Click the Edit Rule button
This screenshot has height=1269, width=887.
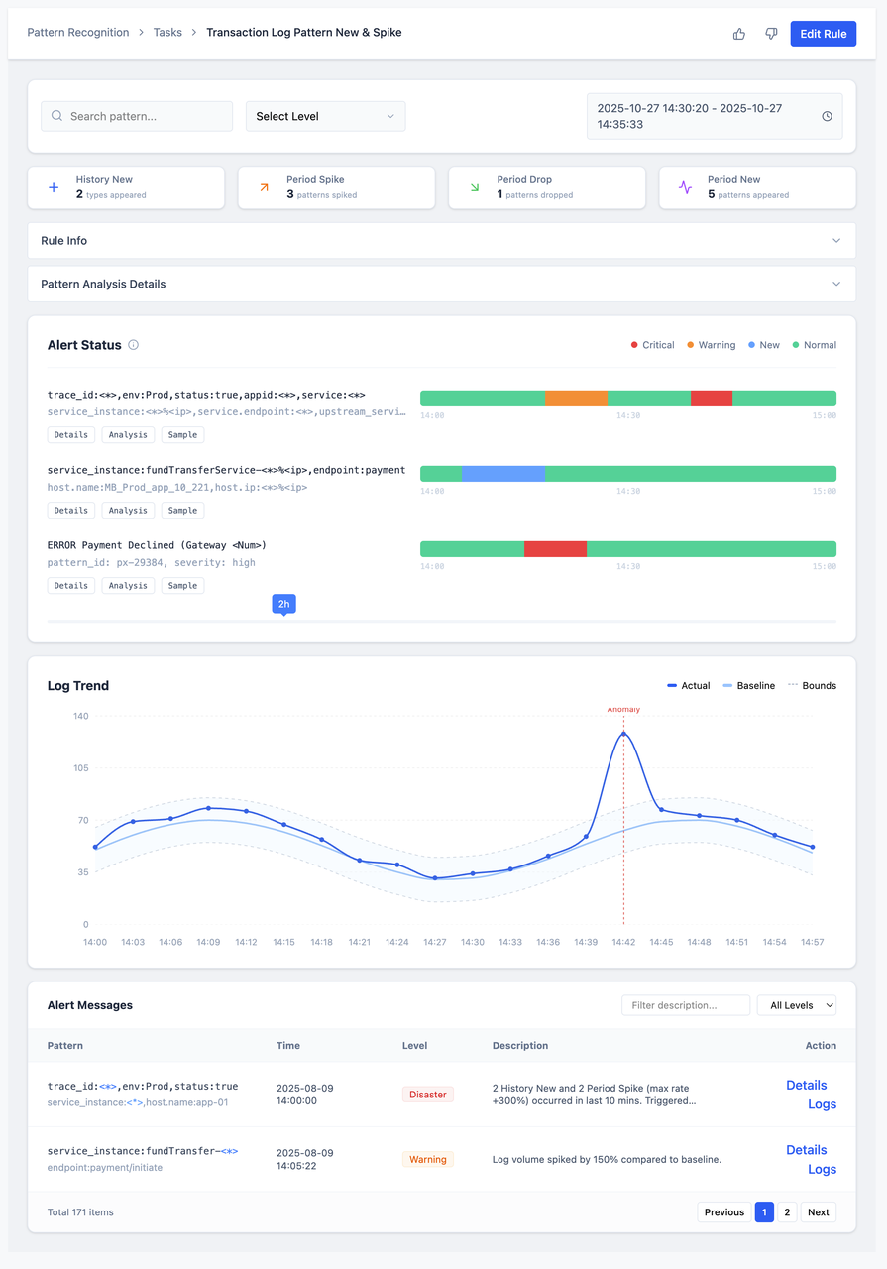823,34
